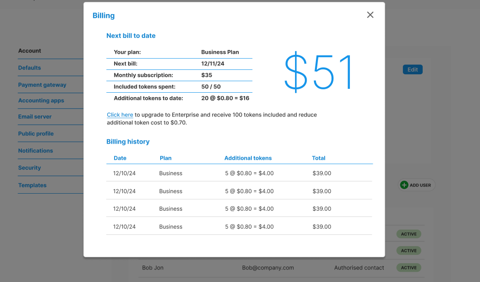The width and height of the screenshot is (480, 282).
Task: Click the Plan column header
Action: pos(166,158)
